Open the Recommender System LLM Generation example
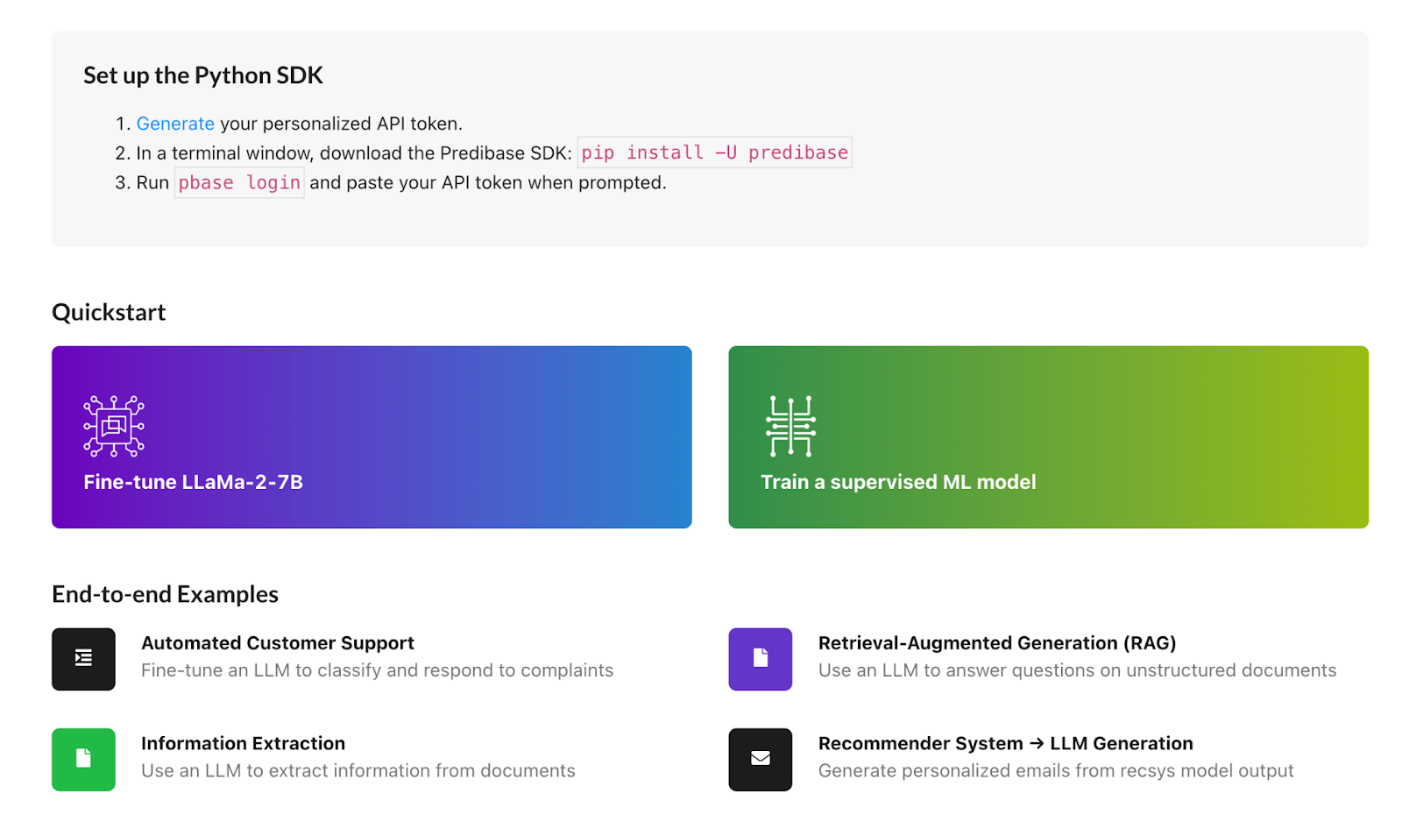Viewport: 1402px width, 836px height. [1005, 743]
